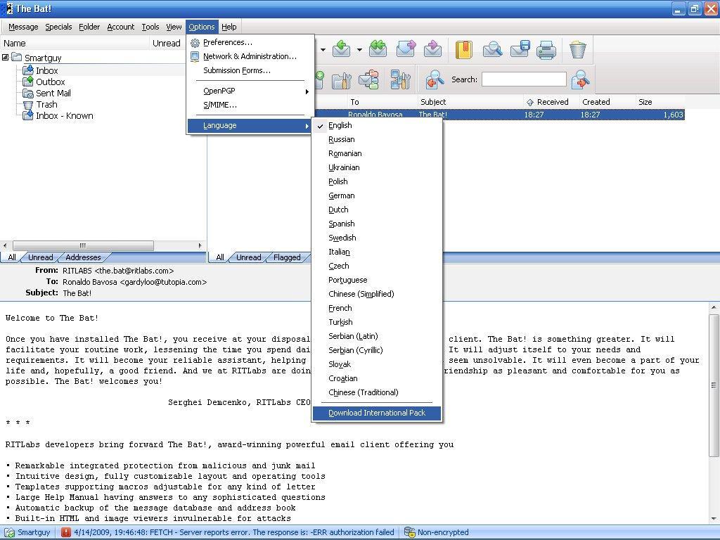Switch language to French
The image size is (720, 540).
pos(377,308)
